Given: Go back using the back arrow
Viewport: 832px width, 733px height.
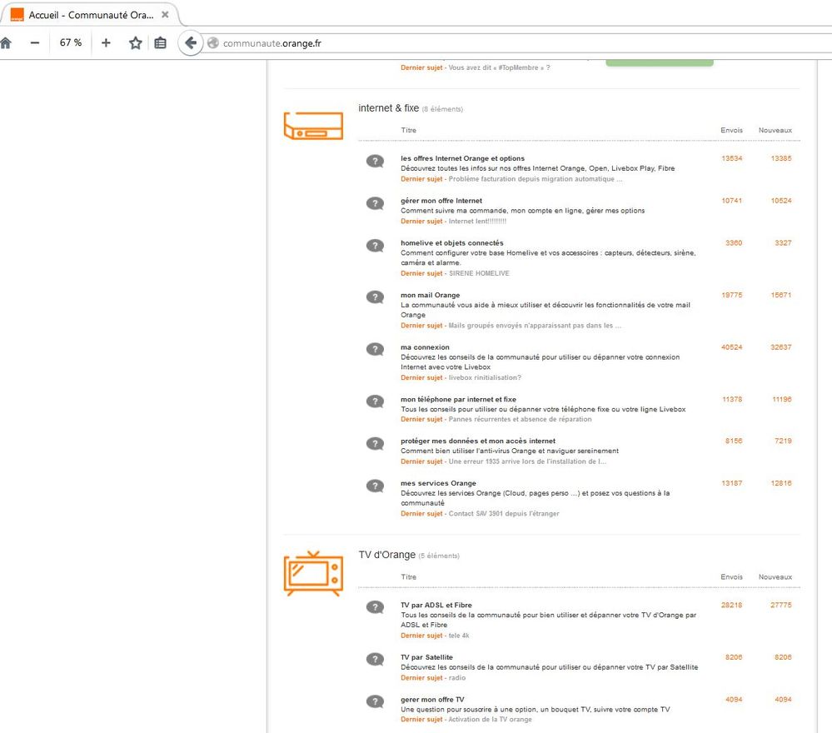Looking at the screenshot, I should pyautogui.click(x=191, y=43).
